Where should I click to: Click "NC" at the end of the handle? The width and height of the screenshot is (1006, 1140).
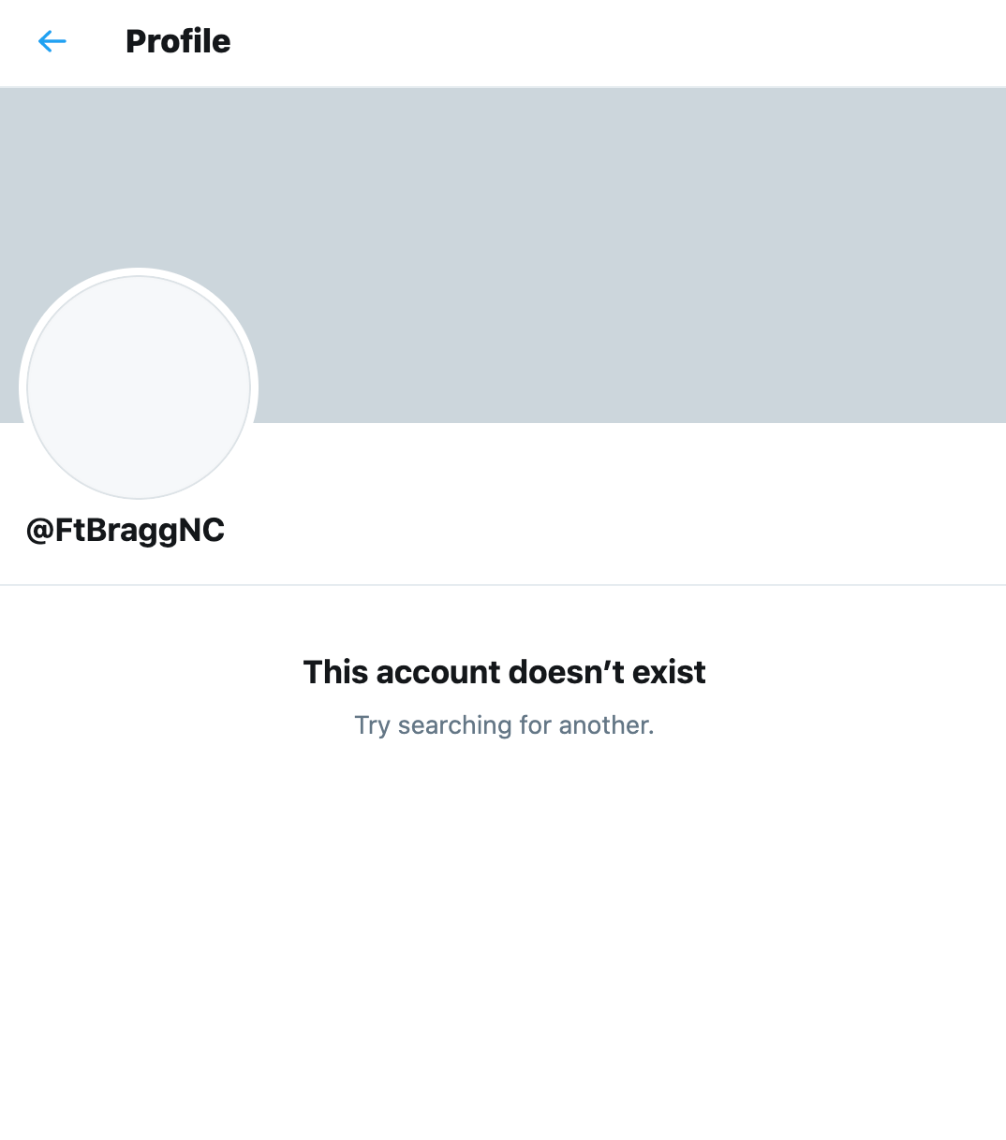point(201,531)
